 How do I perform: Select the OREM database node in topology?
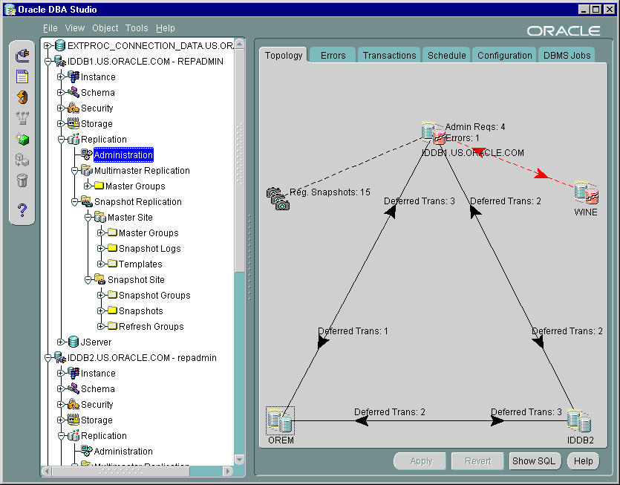click(280, 420)
